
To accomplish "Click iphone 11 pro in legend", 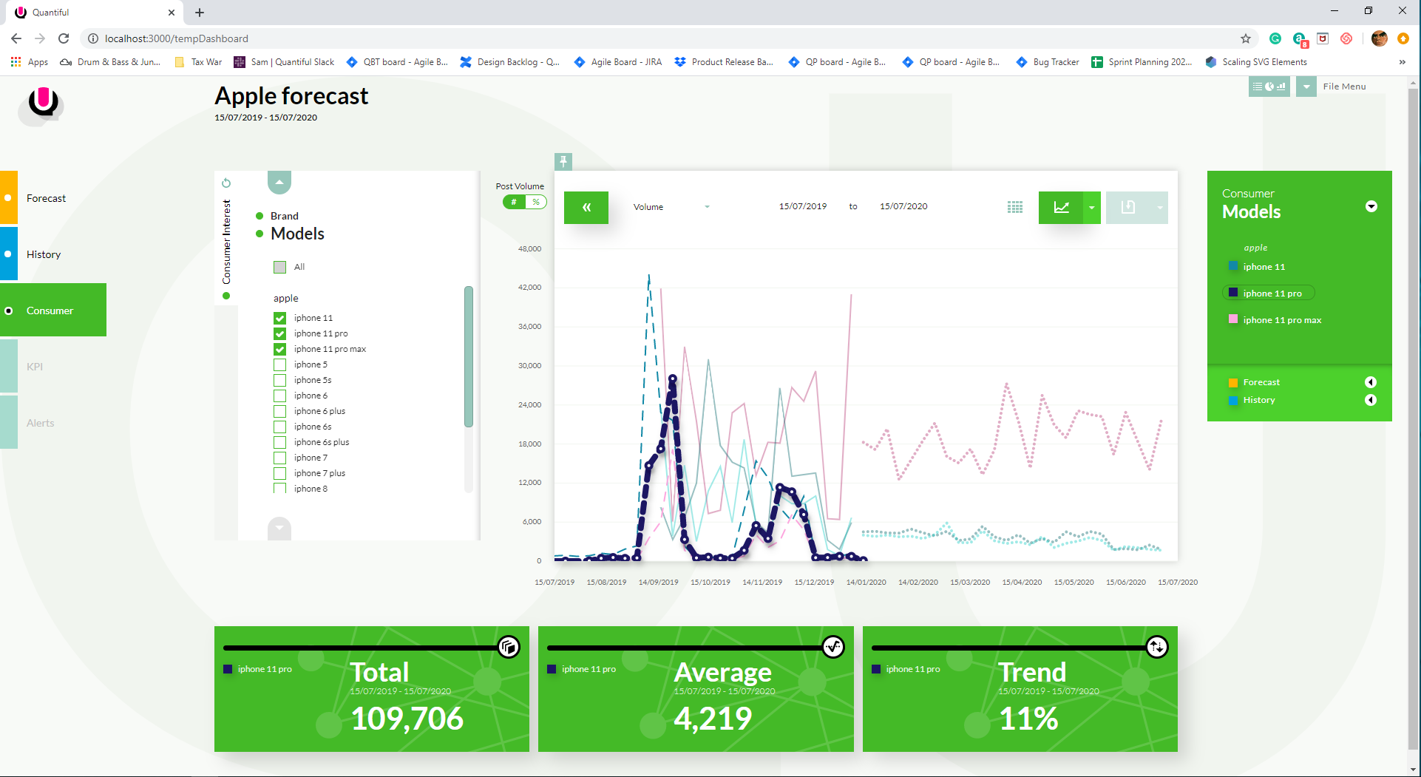I will click(x=1272, y=294).
